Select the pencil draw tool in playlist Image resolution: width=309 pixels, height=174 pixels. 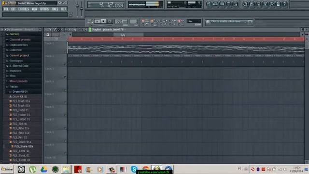(x=55, y=29)
